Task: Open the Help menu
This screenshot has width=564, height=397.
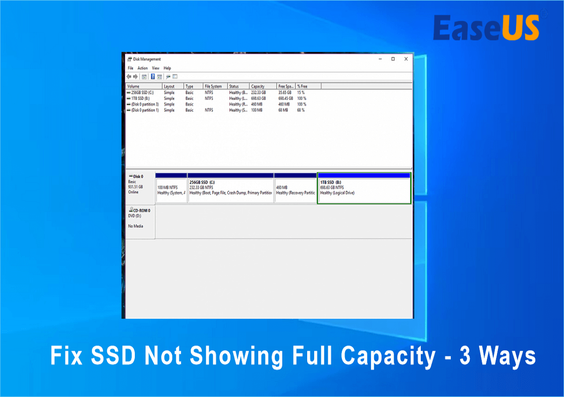Action: click(167, 68)
